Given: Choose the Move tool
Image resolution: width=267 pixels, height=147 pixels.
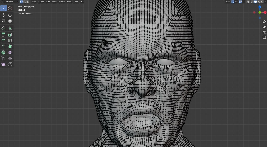Looking at the screenshot, I should pyautogui.click(x=3, y=15).
